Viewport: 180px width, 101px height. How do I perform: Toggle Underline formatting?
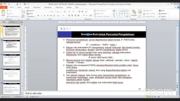(x=44, y=15)
